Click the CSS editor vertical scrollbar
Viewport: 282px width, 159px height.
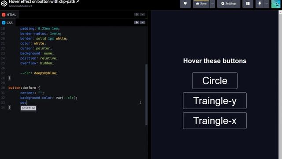tap(146, 95)
